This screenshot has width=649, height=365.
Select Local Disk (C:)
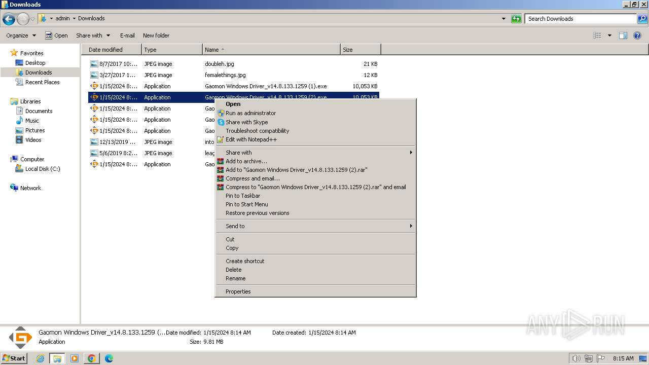pyautogui.click(x=43, y=169)
